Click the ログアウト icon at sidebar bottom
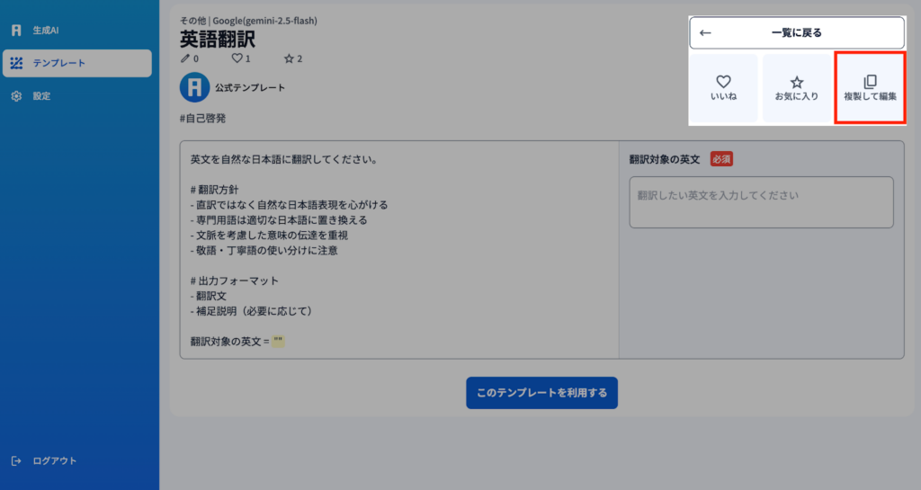921x490 pixels. pos(16,461)
